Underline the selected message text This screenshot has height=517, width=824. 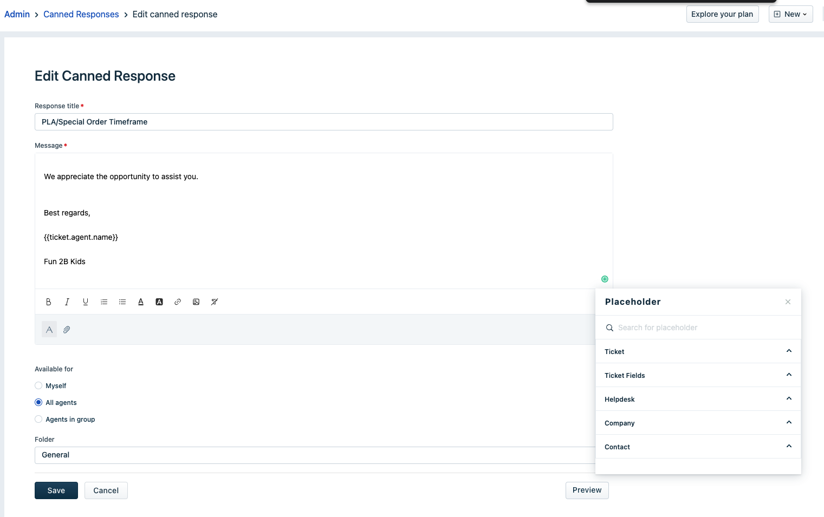pos(86,302)
